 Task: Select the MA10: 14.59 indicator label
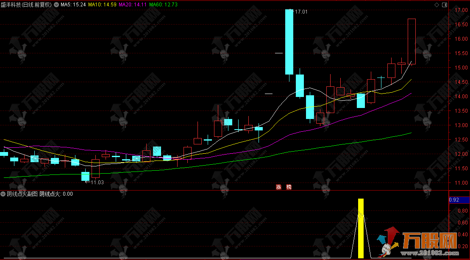point(102,5)
